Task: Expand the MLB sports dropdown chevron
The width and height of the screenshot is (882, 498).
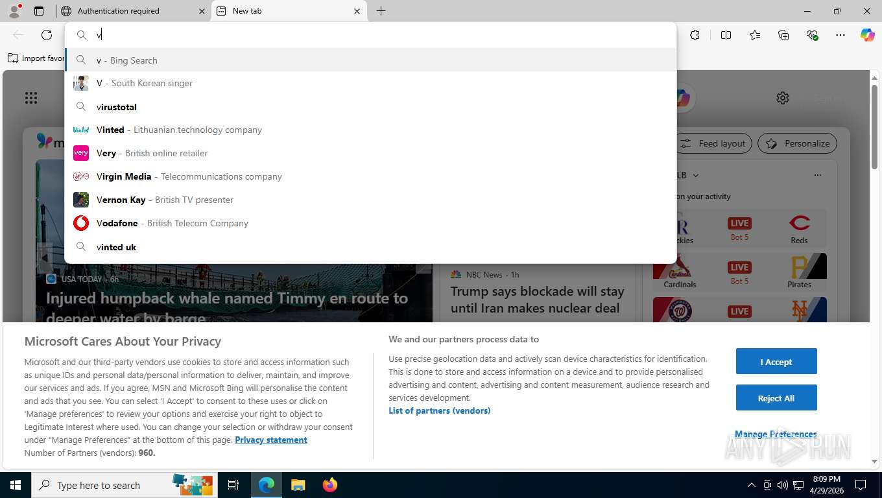Action: point(696,175)
